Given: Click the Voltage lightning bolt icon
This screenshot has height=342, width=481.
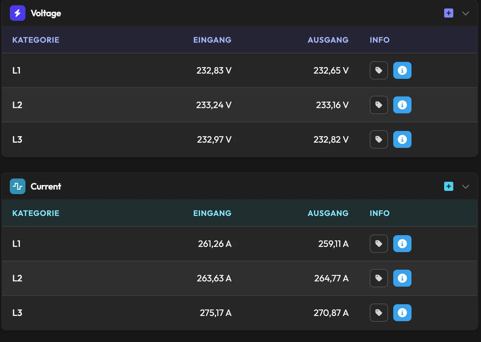Looking at the screenshot, I should click(x=18, y=13).
